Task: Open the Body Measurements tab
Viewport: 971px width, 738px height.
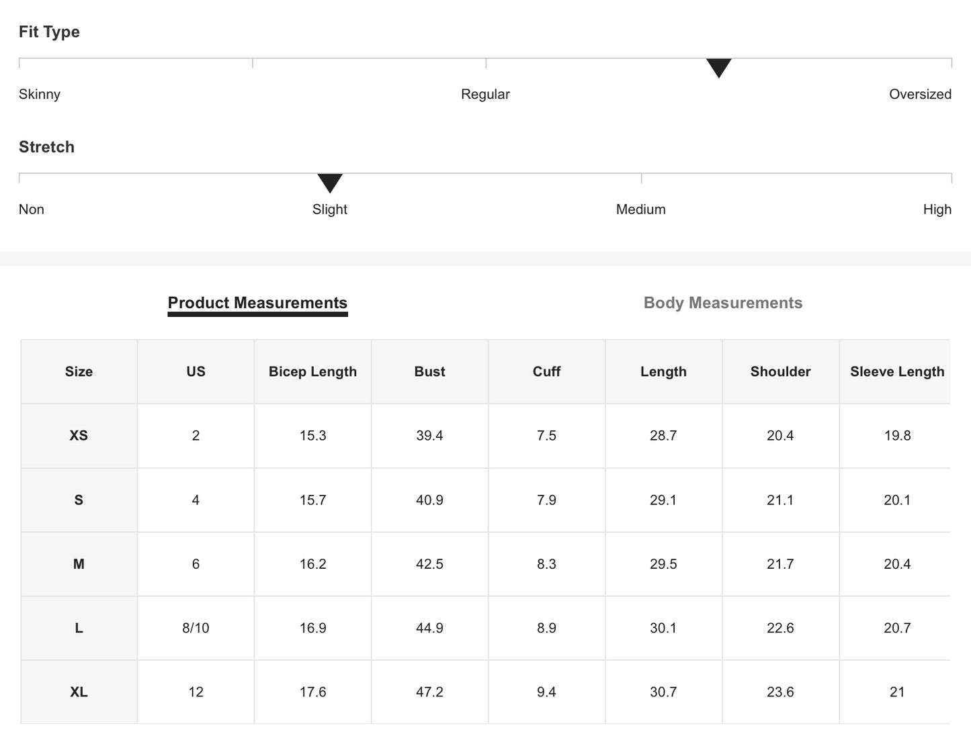Action: (722, 303)
